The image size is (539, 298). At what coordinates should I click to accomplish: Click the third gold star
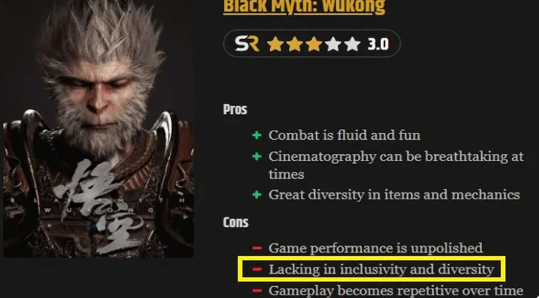314,44
